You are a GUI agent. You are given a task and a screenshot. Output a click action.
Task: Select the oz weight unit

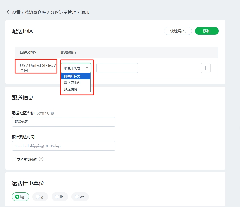(80, 197)
